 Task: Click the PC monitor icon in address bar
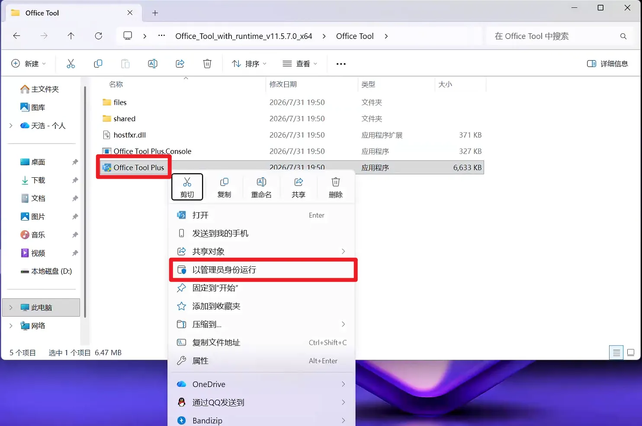tap(128, 36)
